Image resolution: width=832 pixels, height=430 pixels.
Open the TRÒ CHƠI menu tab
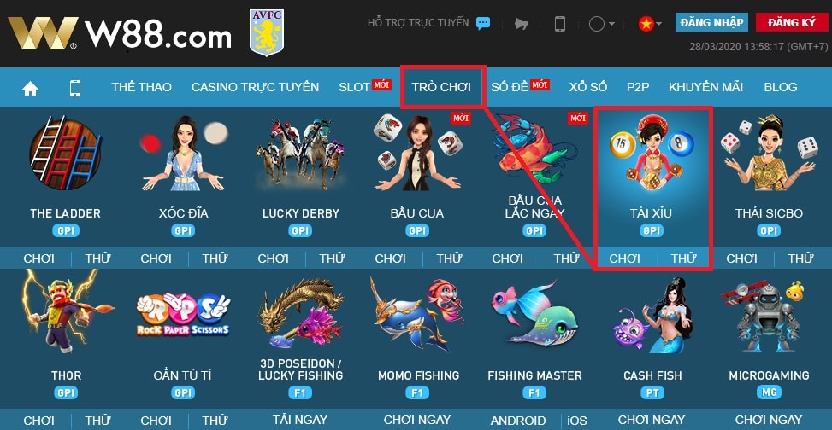pos(441,87)
